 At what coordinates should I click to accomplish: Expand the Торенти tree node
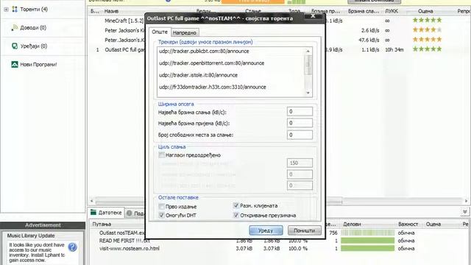point(6,10)
